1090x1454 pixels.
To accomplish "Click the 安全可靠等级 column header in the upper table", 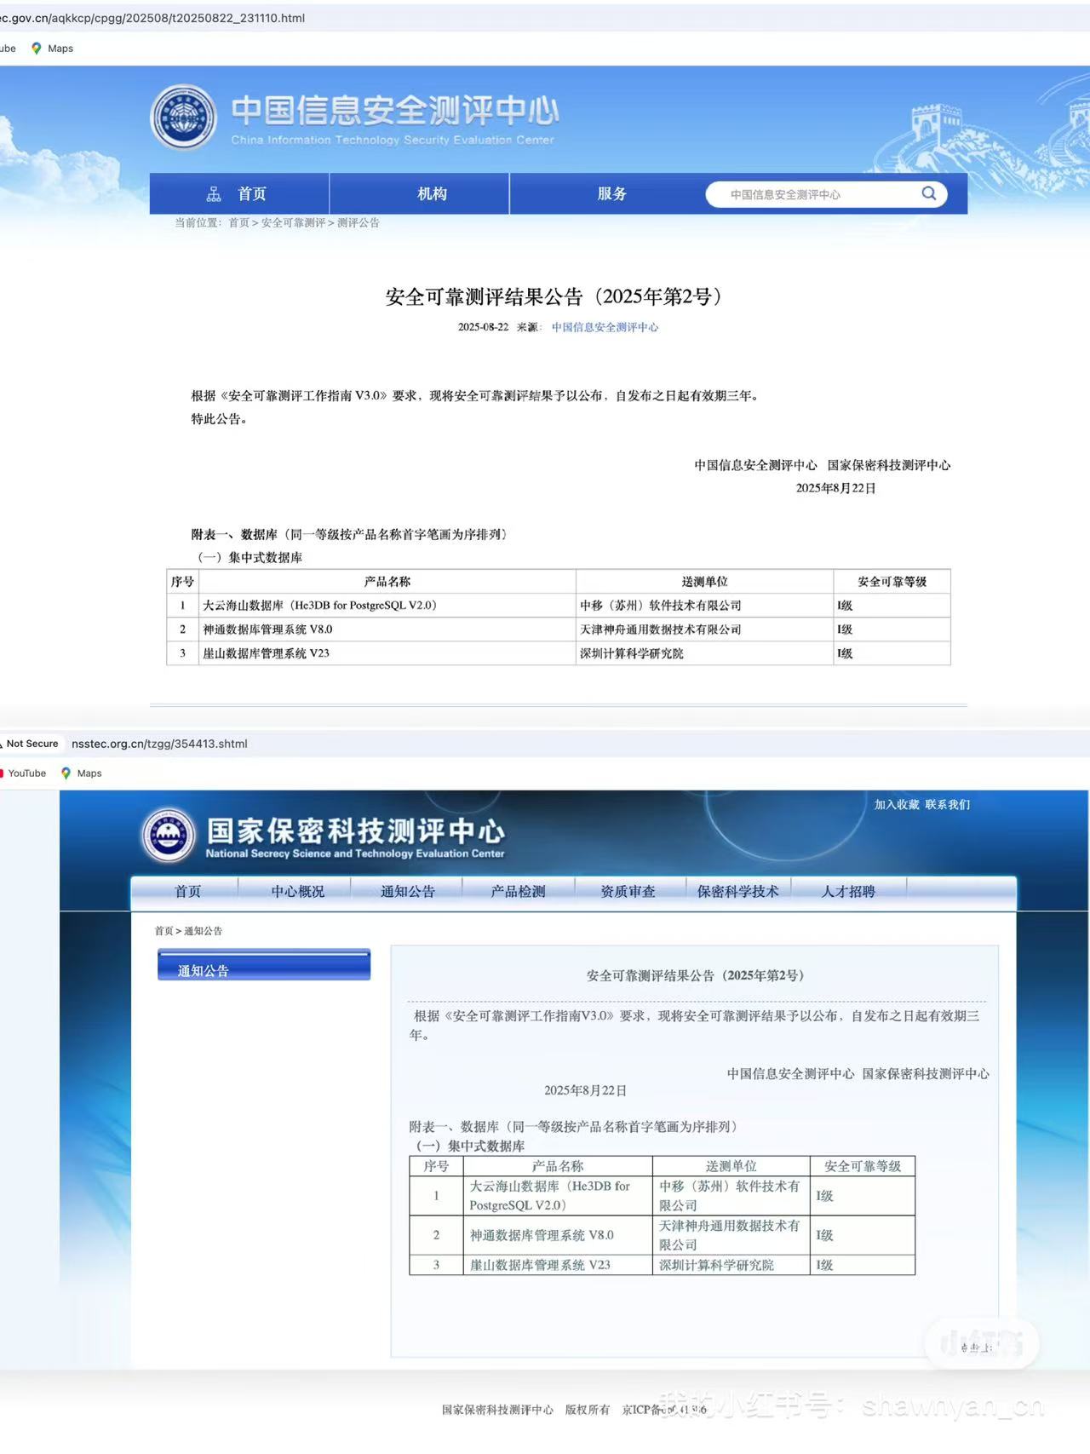I will [892, 582].
